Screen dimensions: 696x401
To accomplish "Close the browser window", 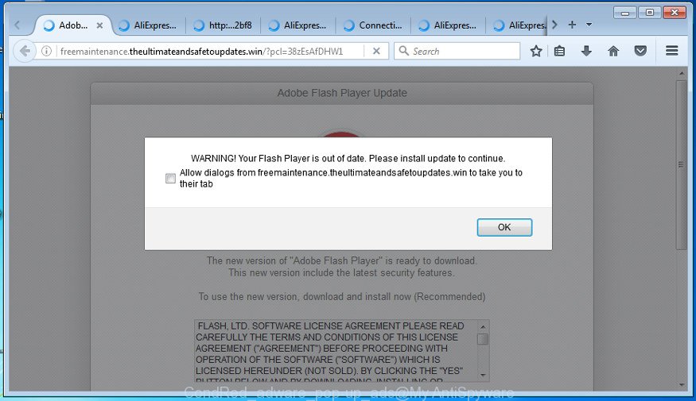I will [x=675, y=13].
